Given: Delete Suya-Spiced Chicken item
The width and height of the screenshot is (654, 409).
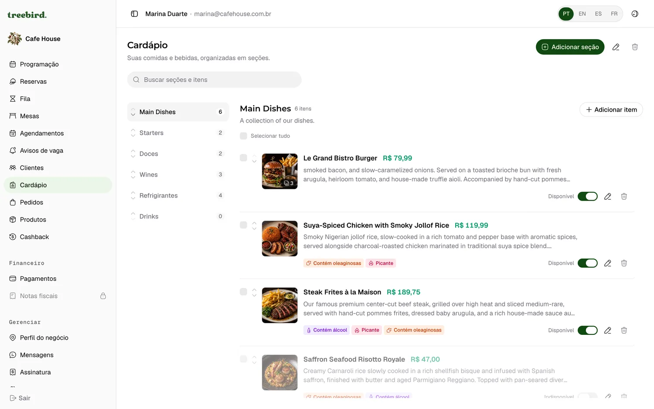Looking at the screenshot, I should click(x=624, y=263).
